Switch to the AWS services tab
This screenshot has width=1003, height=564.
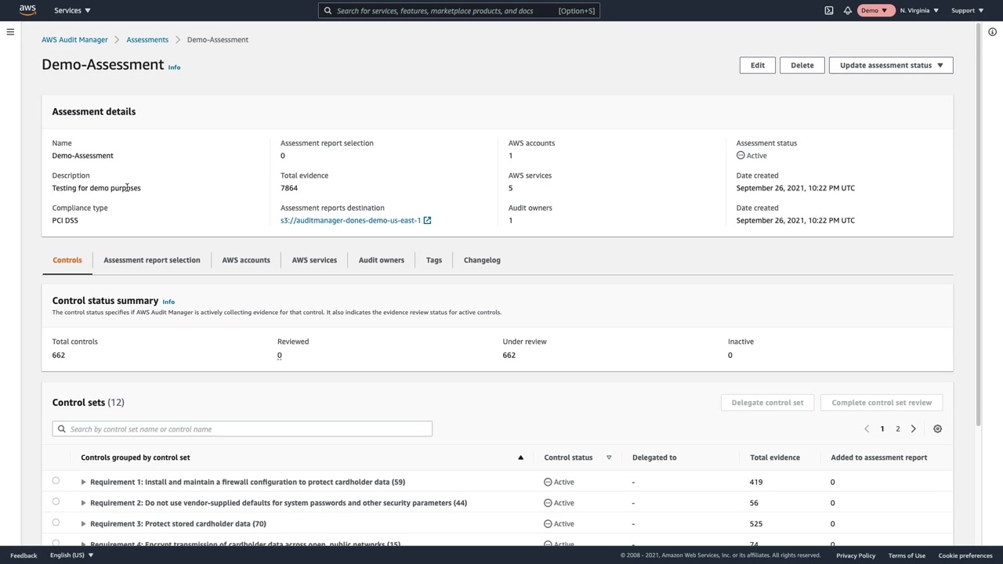pyautogui.click(x=314, y=260)
